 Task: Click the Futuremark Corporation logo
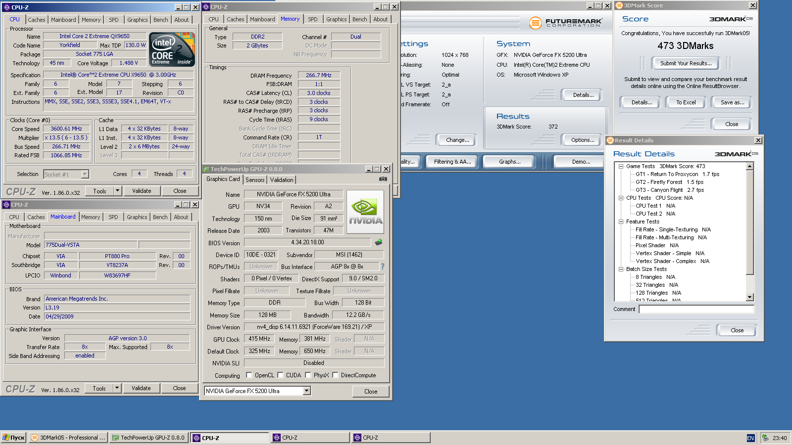[x=565, y=23]
